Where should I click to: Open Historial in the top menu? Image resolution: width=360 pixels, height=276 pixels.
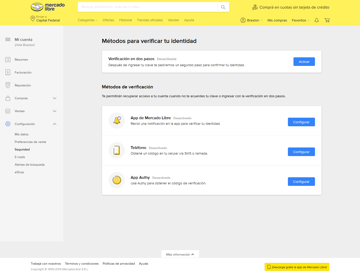pyautogui.click(x=125, y=20)
